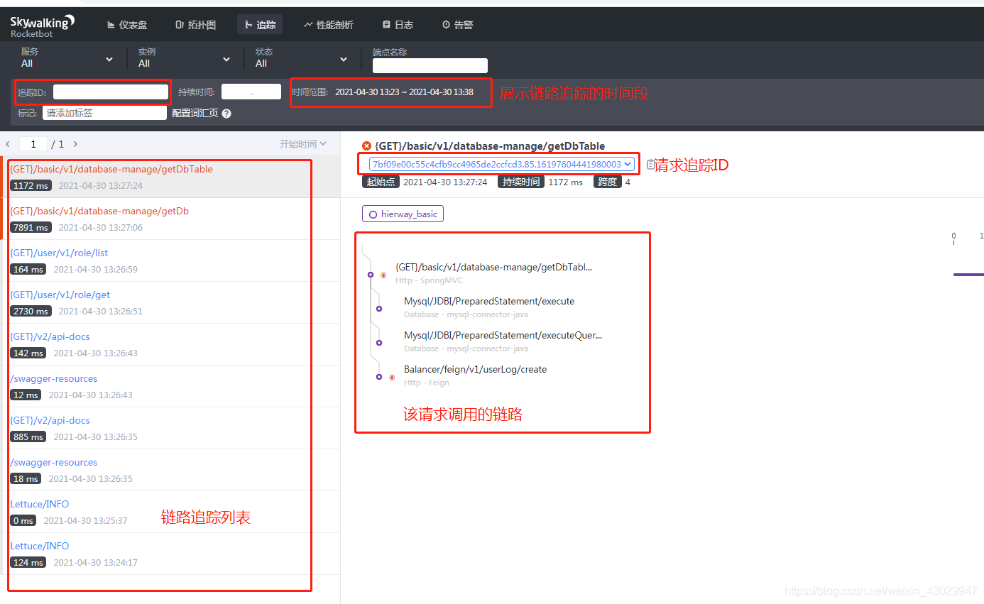Select /v2/api-docs trace with 142 ms
The height and width of the screenshot is (604, 984).
pos(170,344)
